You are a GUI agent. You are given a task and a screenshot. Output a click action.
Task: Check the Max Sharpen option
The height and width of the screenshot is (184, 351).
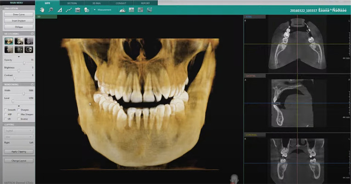(18, 115)
